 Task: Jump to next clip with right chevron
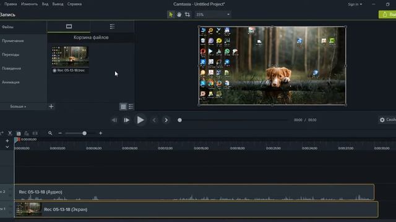tap(166, 120)
